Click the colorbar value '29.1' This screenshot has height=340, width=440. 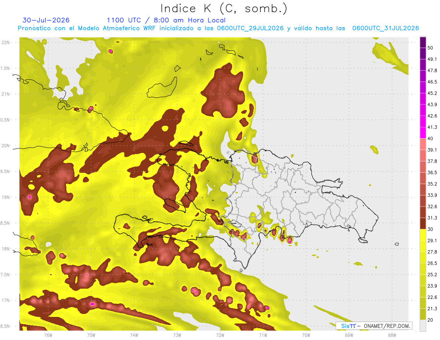click(432, 241)
